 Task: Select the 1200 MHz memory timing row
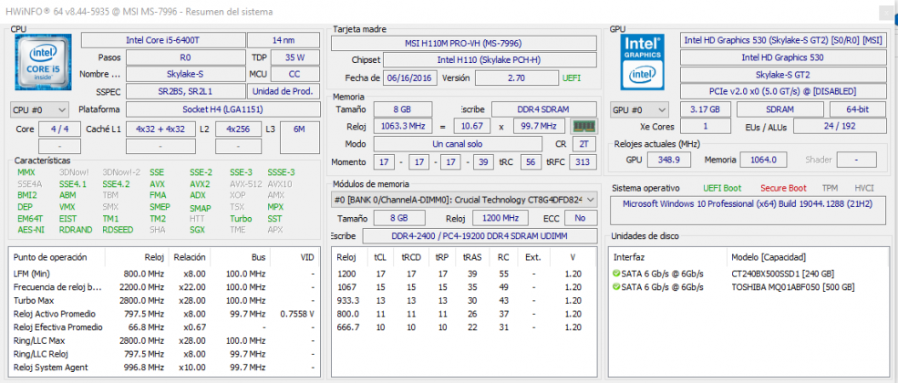click(456, 273)
